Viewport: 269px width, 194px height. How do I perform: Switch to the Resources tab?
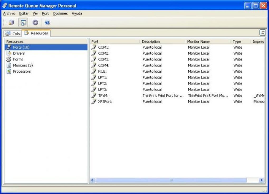click(37, 33)
